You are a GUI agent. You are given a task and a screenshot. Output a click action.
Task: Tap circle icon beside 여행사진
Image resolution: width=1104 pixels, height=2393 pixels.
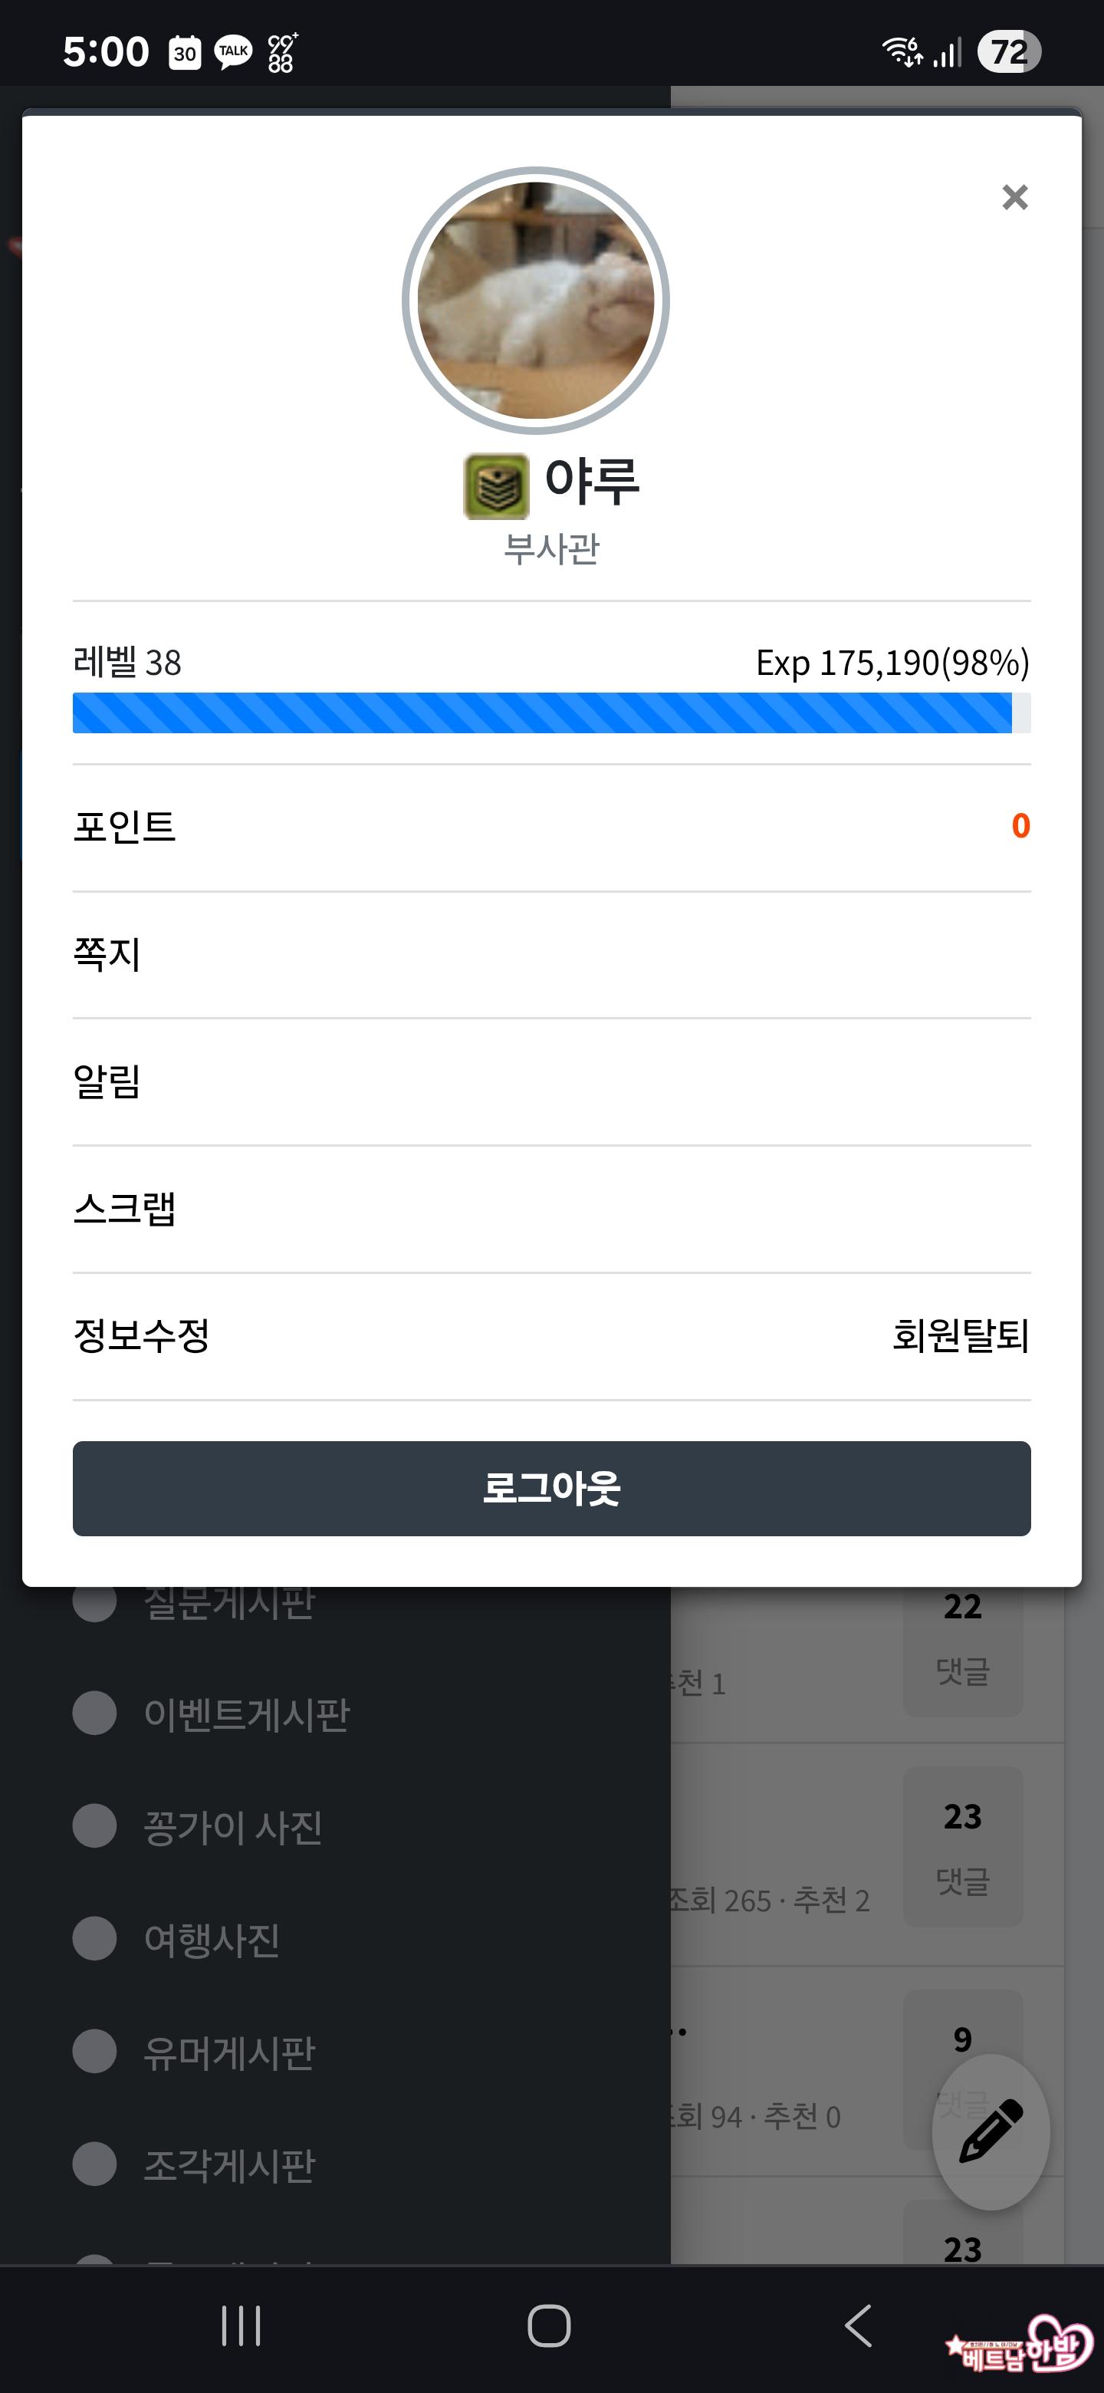[x=95, y=1939]
